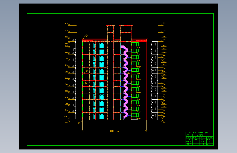Select the highest elevation marker on the right side

click(x=162, y=24)
